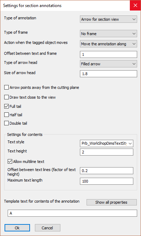Screen dimensions: 141x236
Task: Open the tagged object moves action dropdown
Action: pos(109,44)
